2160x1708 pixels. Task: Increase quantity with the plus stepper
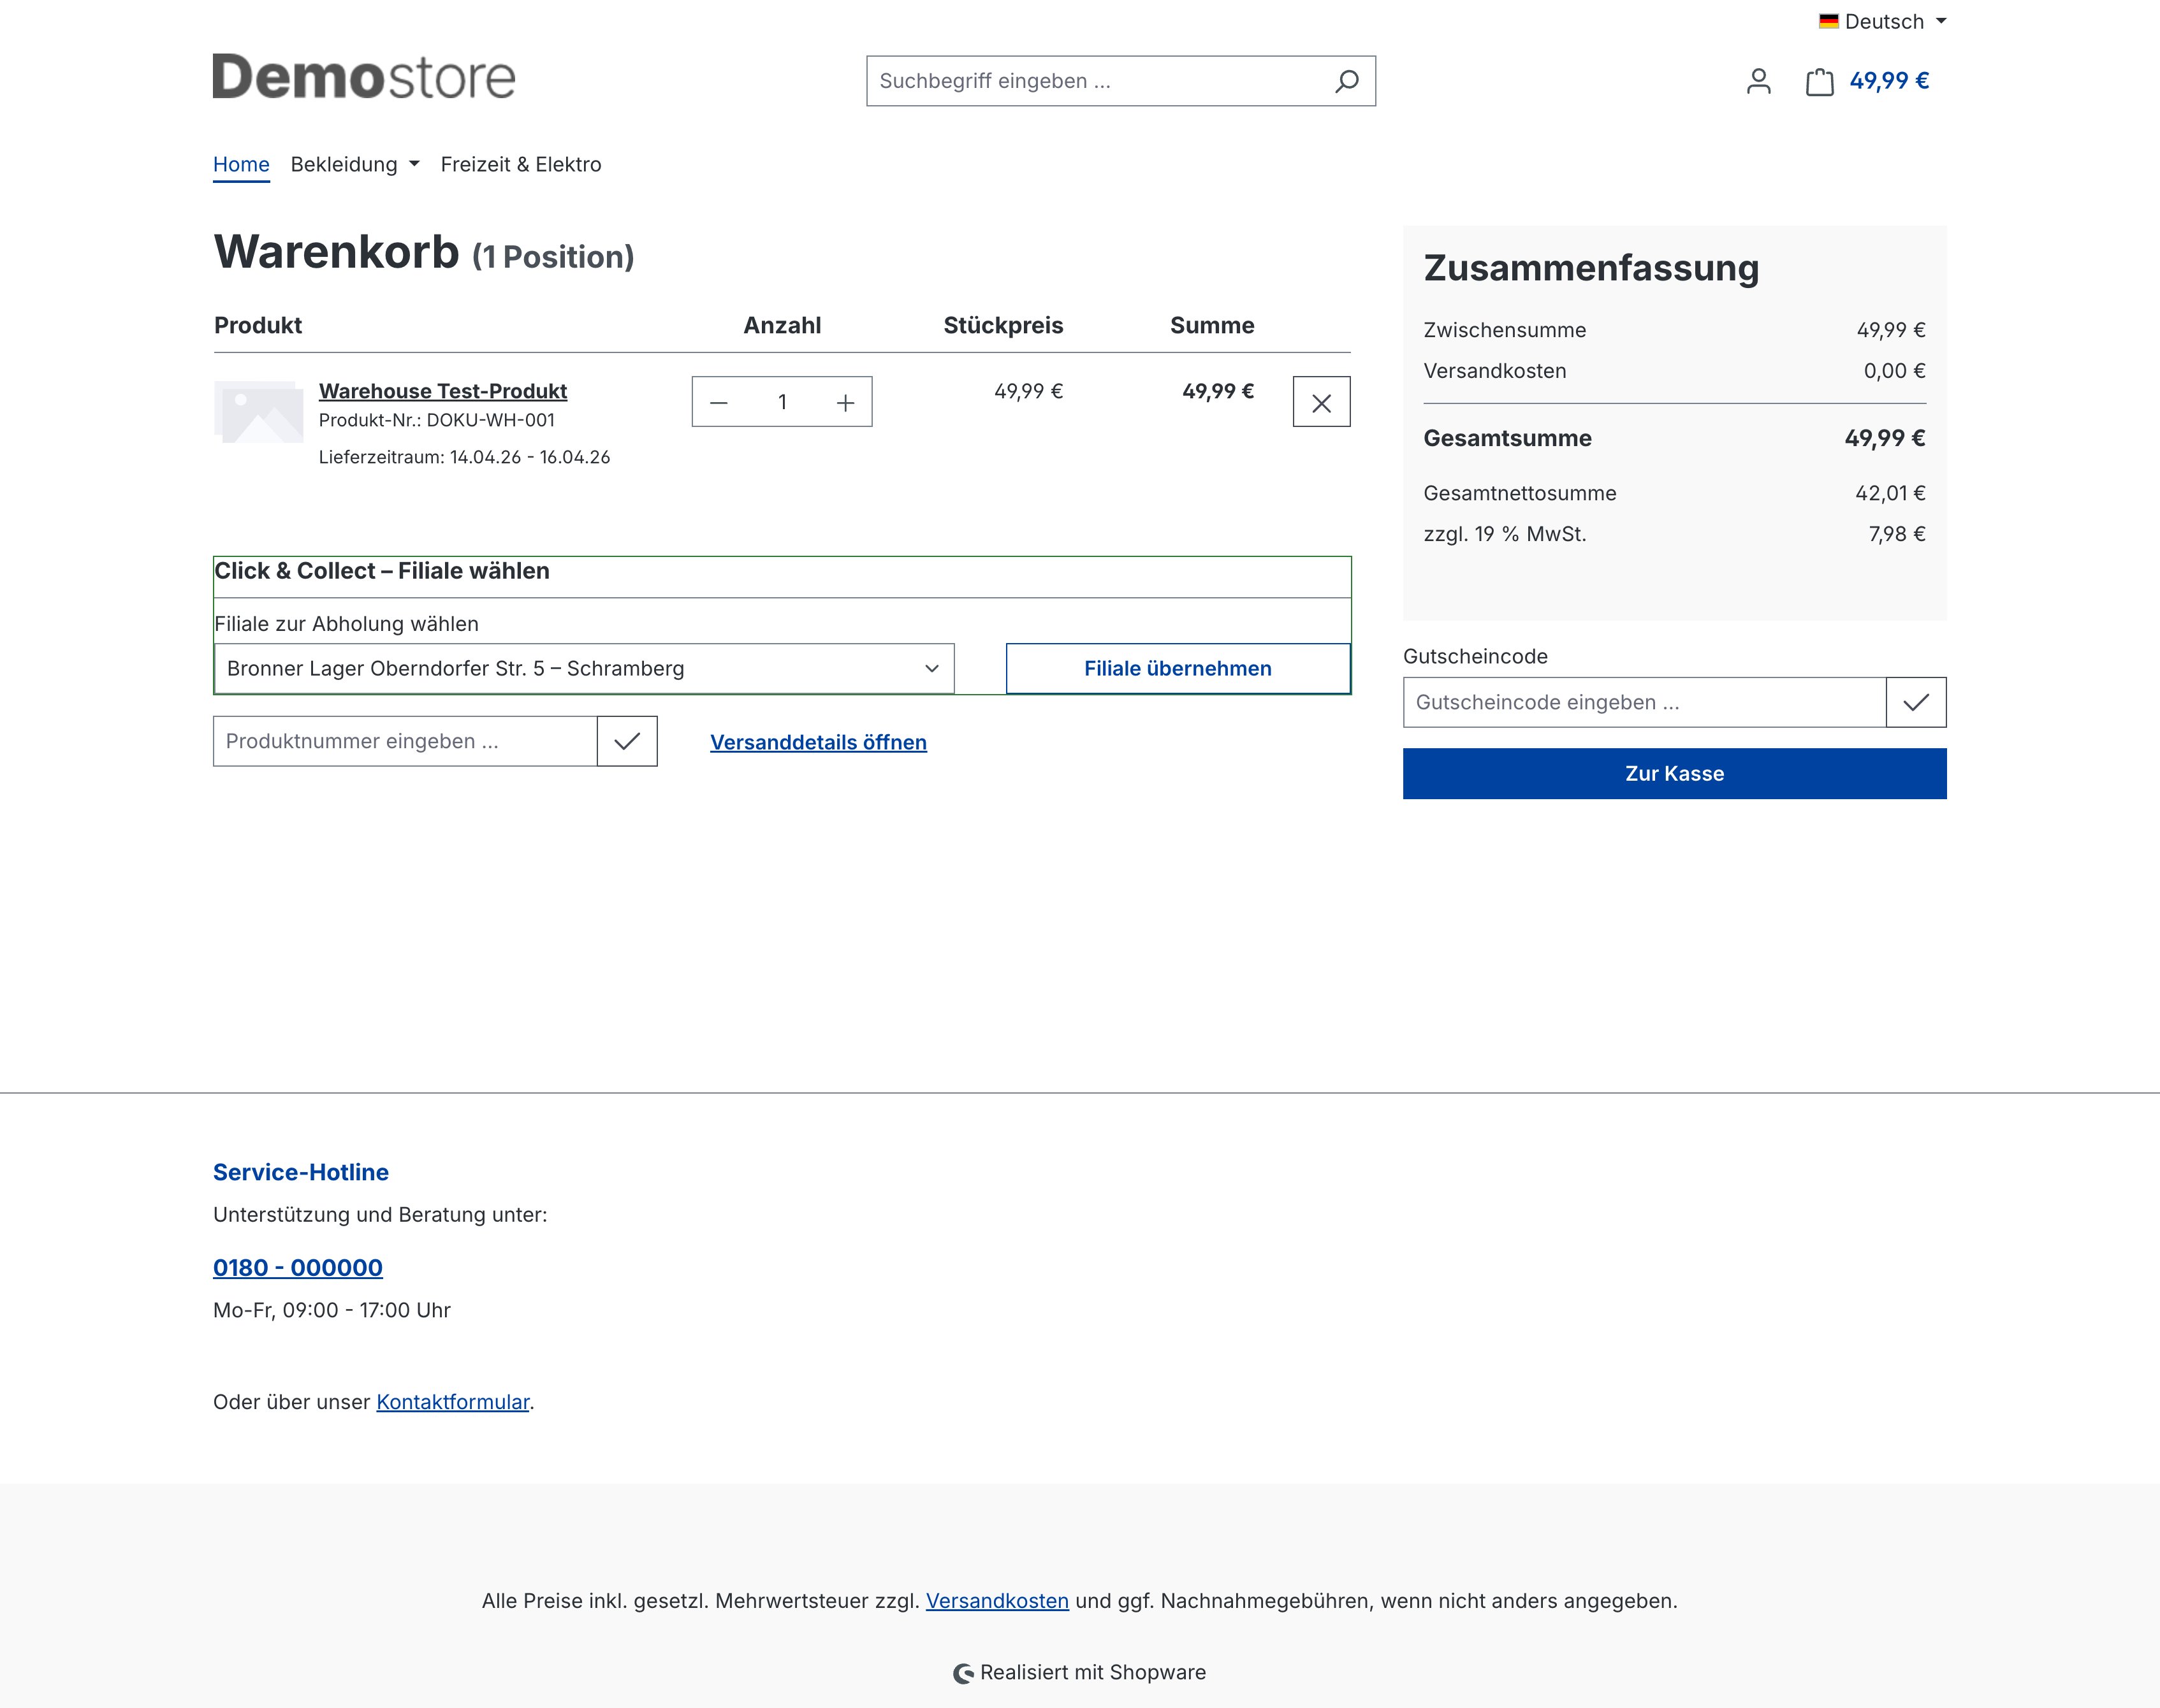(845, 401)
